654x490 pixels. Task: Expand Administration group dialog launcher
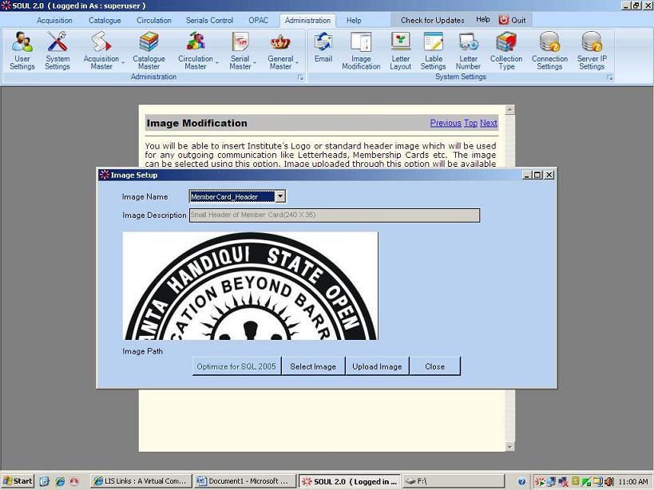pyautogui.click(x=300, y=77)
